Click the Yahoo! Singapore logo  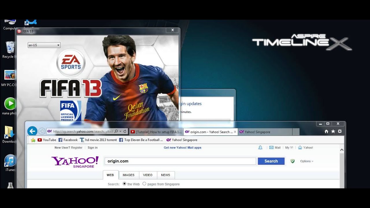click(75, 162)
